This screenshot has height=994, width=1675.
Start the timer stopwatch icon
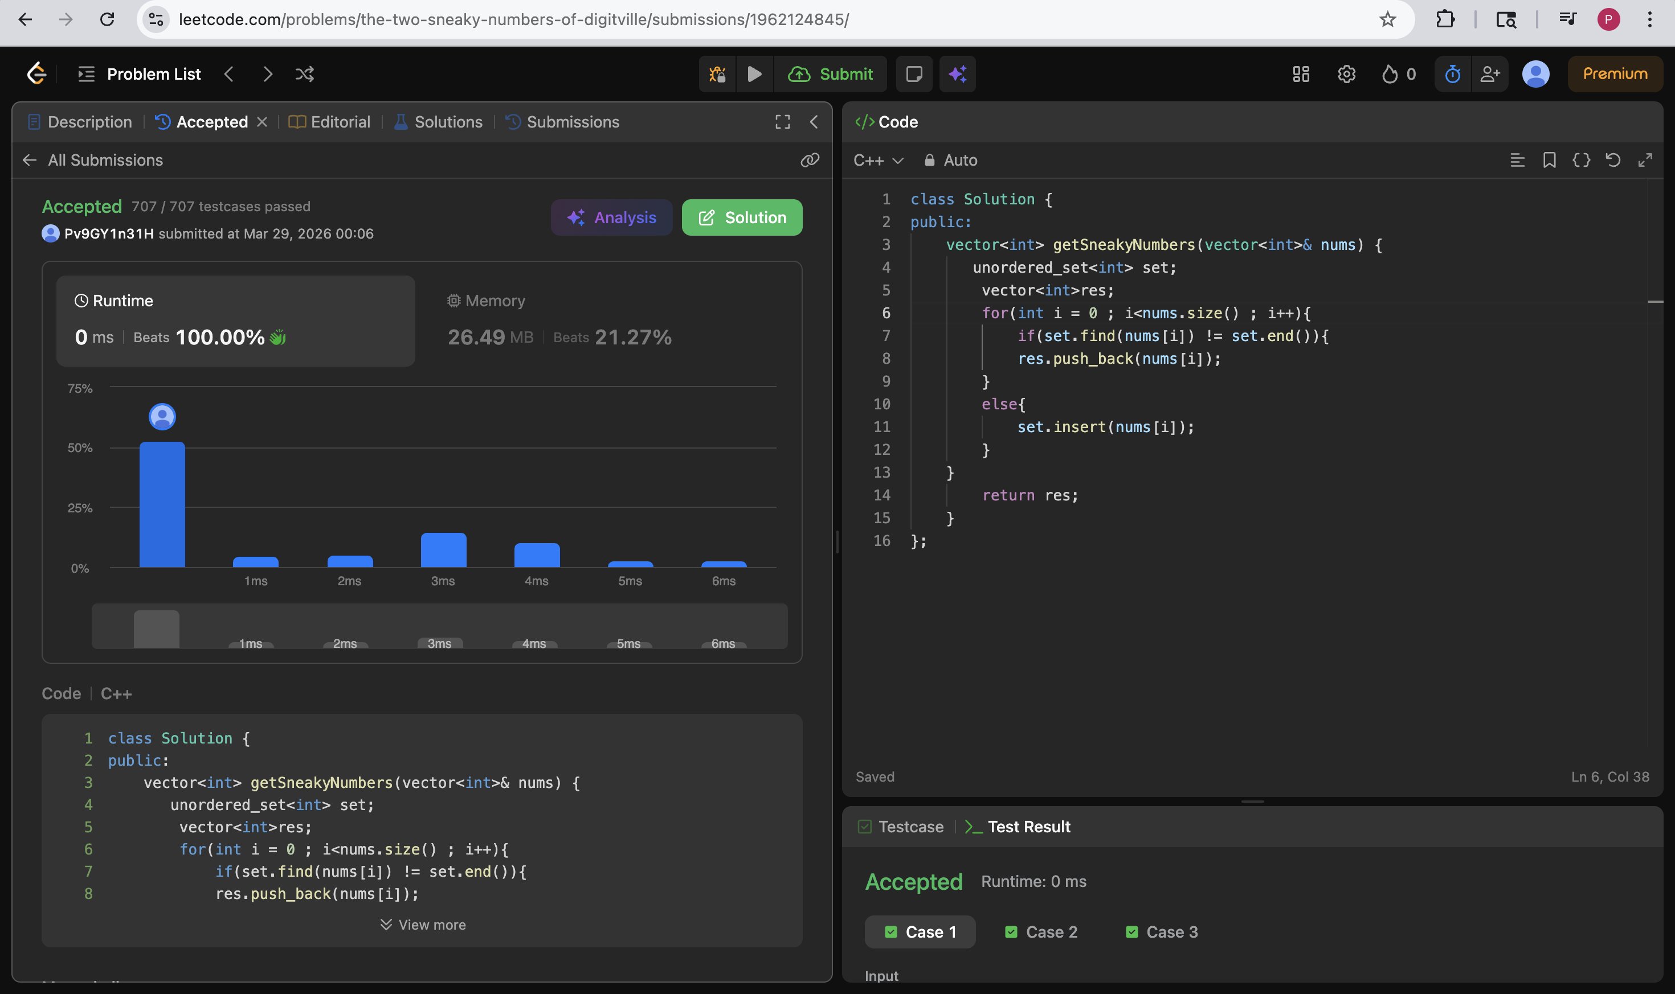[x=1452, y=73]
